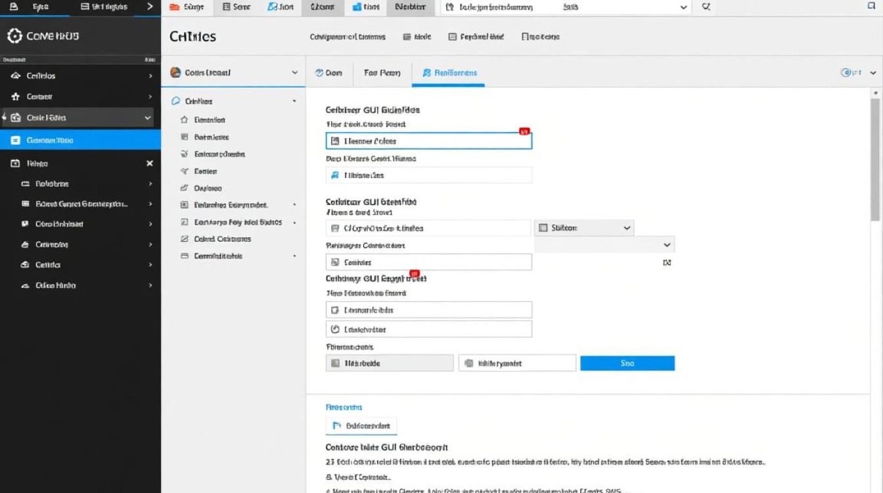Screen dimensions: 883x493
Task: Click the clock icon inside the lower form field
Action: [335, 329]
